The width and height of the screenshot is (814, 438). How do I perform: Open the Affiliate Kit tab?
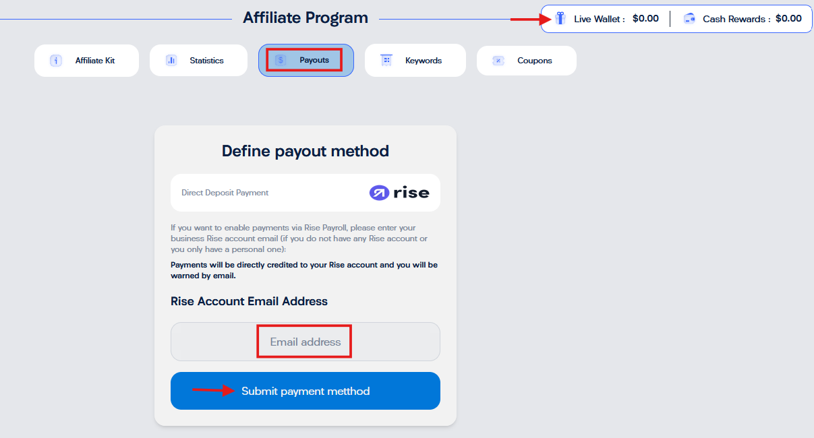[x=86, y=61]
